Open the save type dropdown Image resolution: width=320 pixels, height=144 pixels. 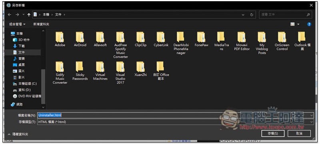pos(312,122)
